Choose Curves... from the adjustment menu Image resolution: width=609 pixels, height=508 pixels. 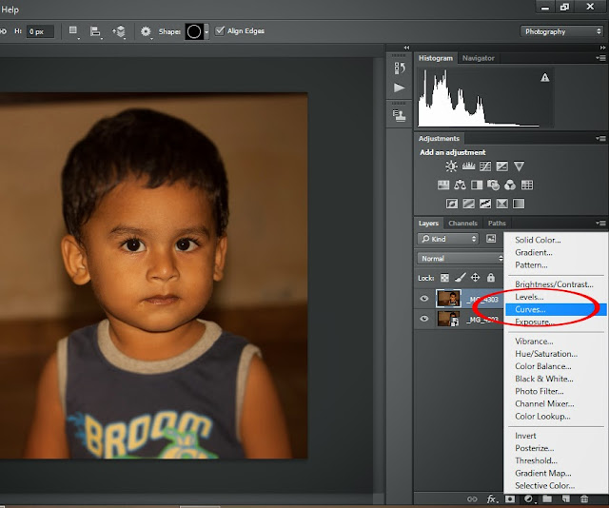pos(531,310)
